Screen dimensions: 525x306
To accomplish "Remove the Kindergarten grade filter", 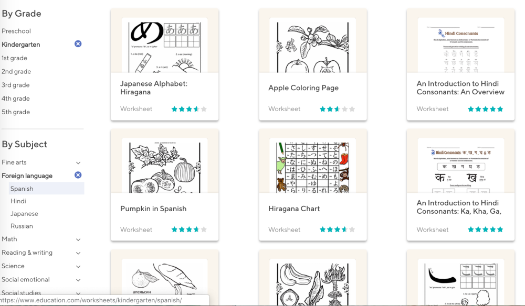I will [x=78, y=44].
